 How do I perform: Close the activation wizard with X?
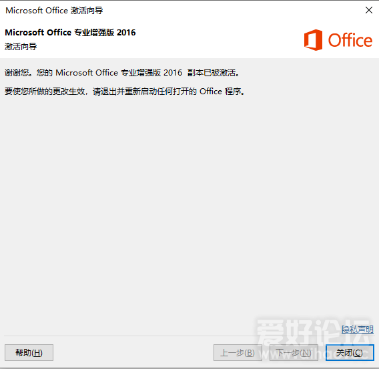(x=369, y=10)
